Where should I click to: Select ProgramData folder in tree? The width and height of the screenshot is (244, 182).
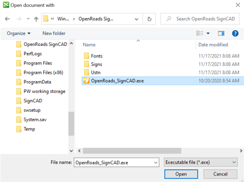click(x=37, y=82)
